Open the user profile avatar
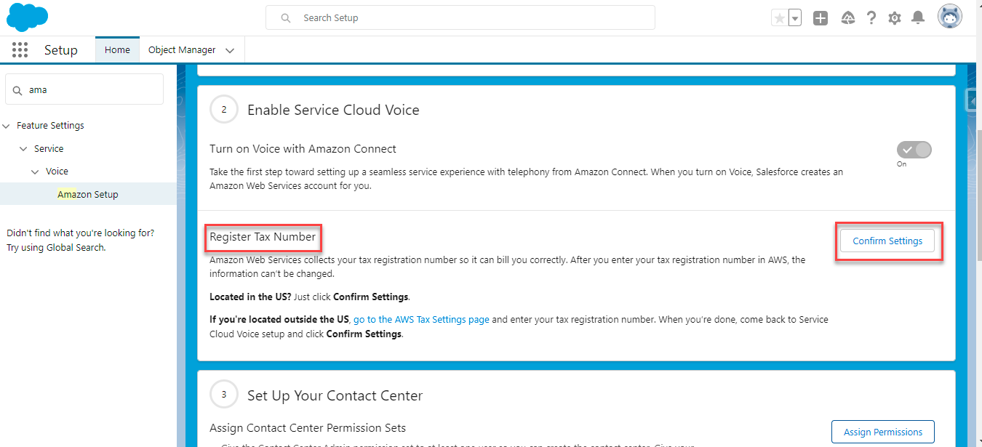This screenshot has width=982, height=447. pos(950,17)
